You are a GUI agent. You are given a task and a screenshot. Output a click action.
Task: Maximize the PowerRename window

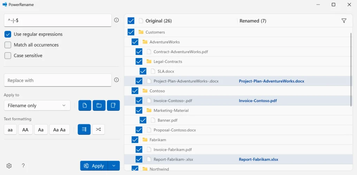333,5
